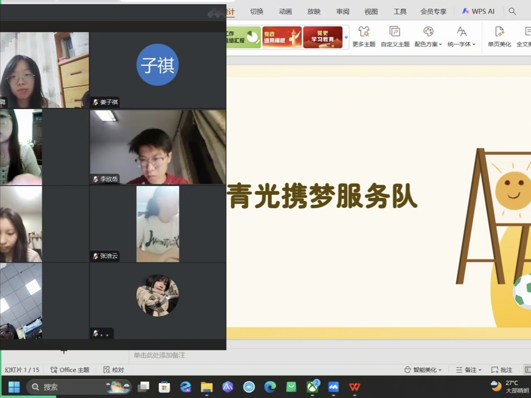
Task: Open the 更多主题 themes icon
Action: pos(364,32)
